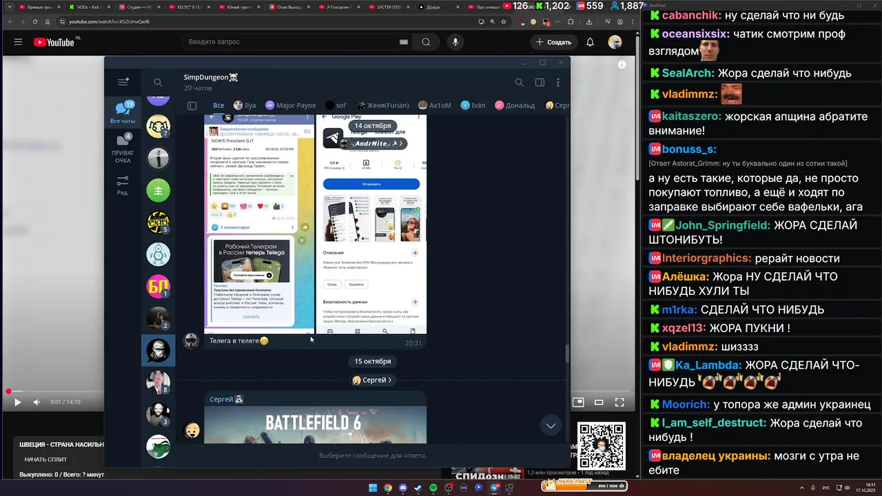
Task: Reload the page in Chrome
Action: tap(34, 21)
